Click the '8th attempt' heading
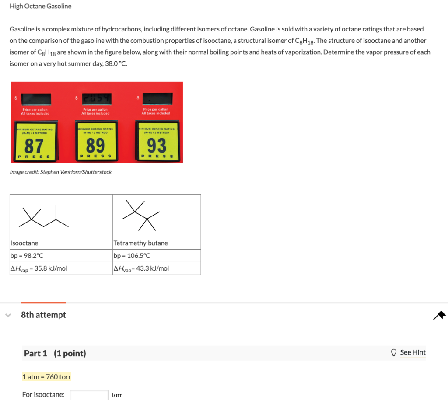448x400 pixels. pos(43,315)
